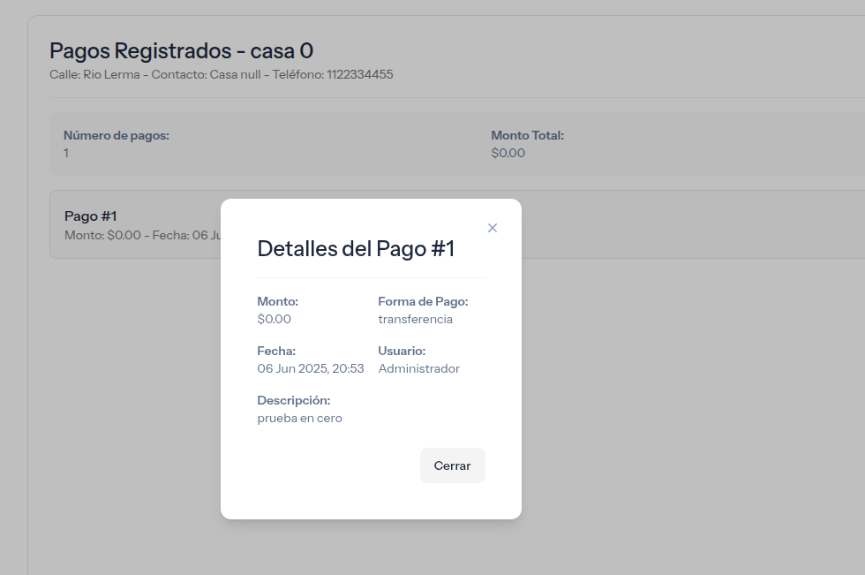This screenshot has height=575, width=865.
Task: Select the phone number 1122334455
Action: coord(360,75)
